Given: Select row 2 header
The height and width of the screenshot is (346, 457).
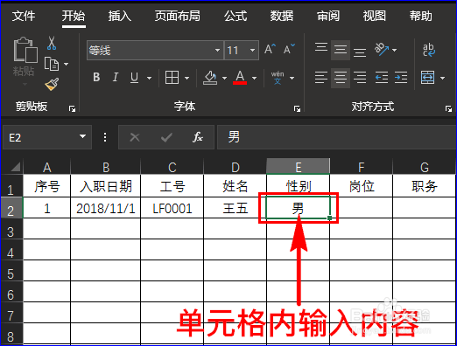Looking at the screenshot, I should coord(11,208).
